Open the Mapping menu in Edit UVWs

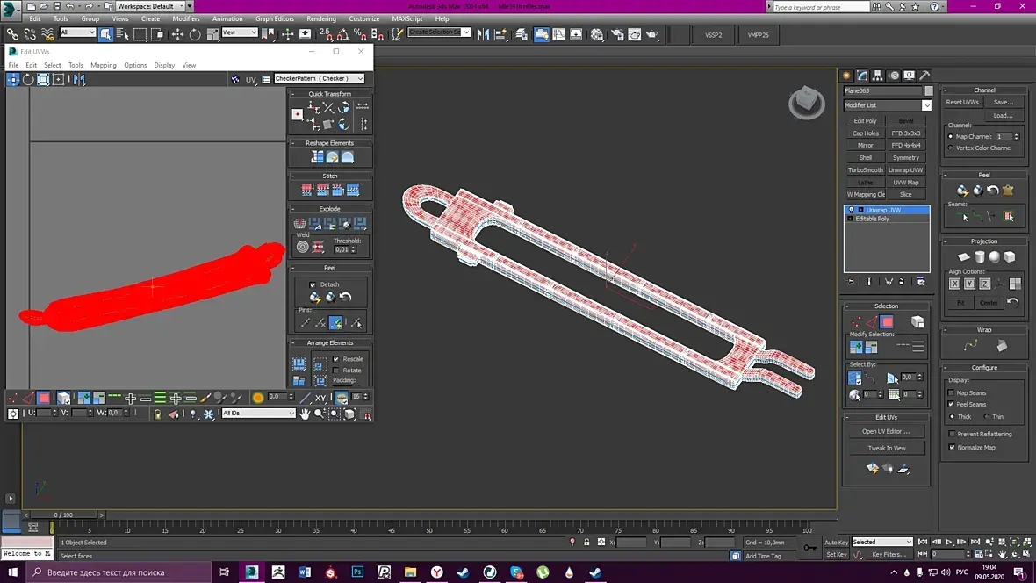(x=103, y=65)
